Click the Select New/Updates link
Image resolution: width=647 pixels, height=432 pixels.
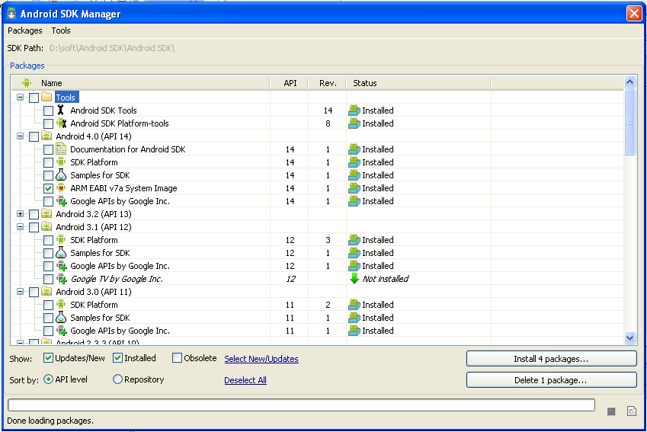pos(261,359)
